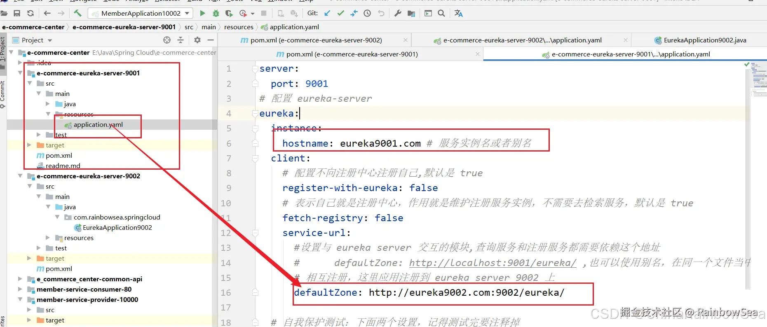The width and height of the screenshot is (767, 327).
Task: Click the Git Update Project arrow
Action: click(x=327, y=13)
